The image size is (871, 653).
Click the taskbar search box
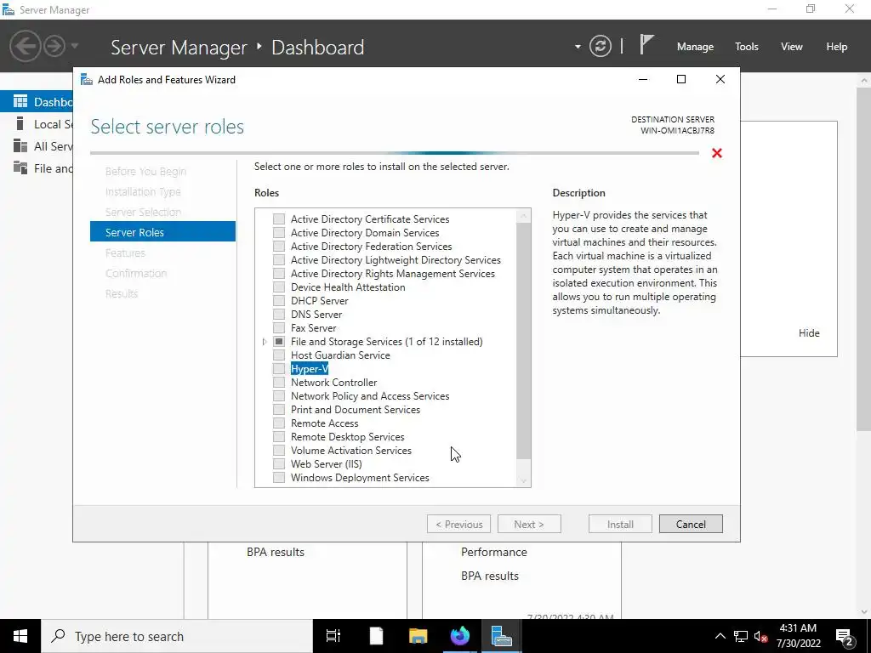coord(177,636)
